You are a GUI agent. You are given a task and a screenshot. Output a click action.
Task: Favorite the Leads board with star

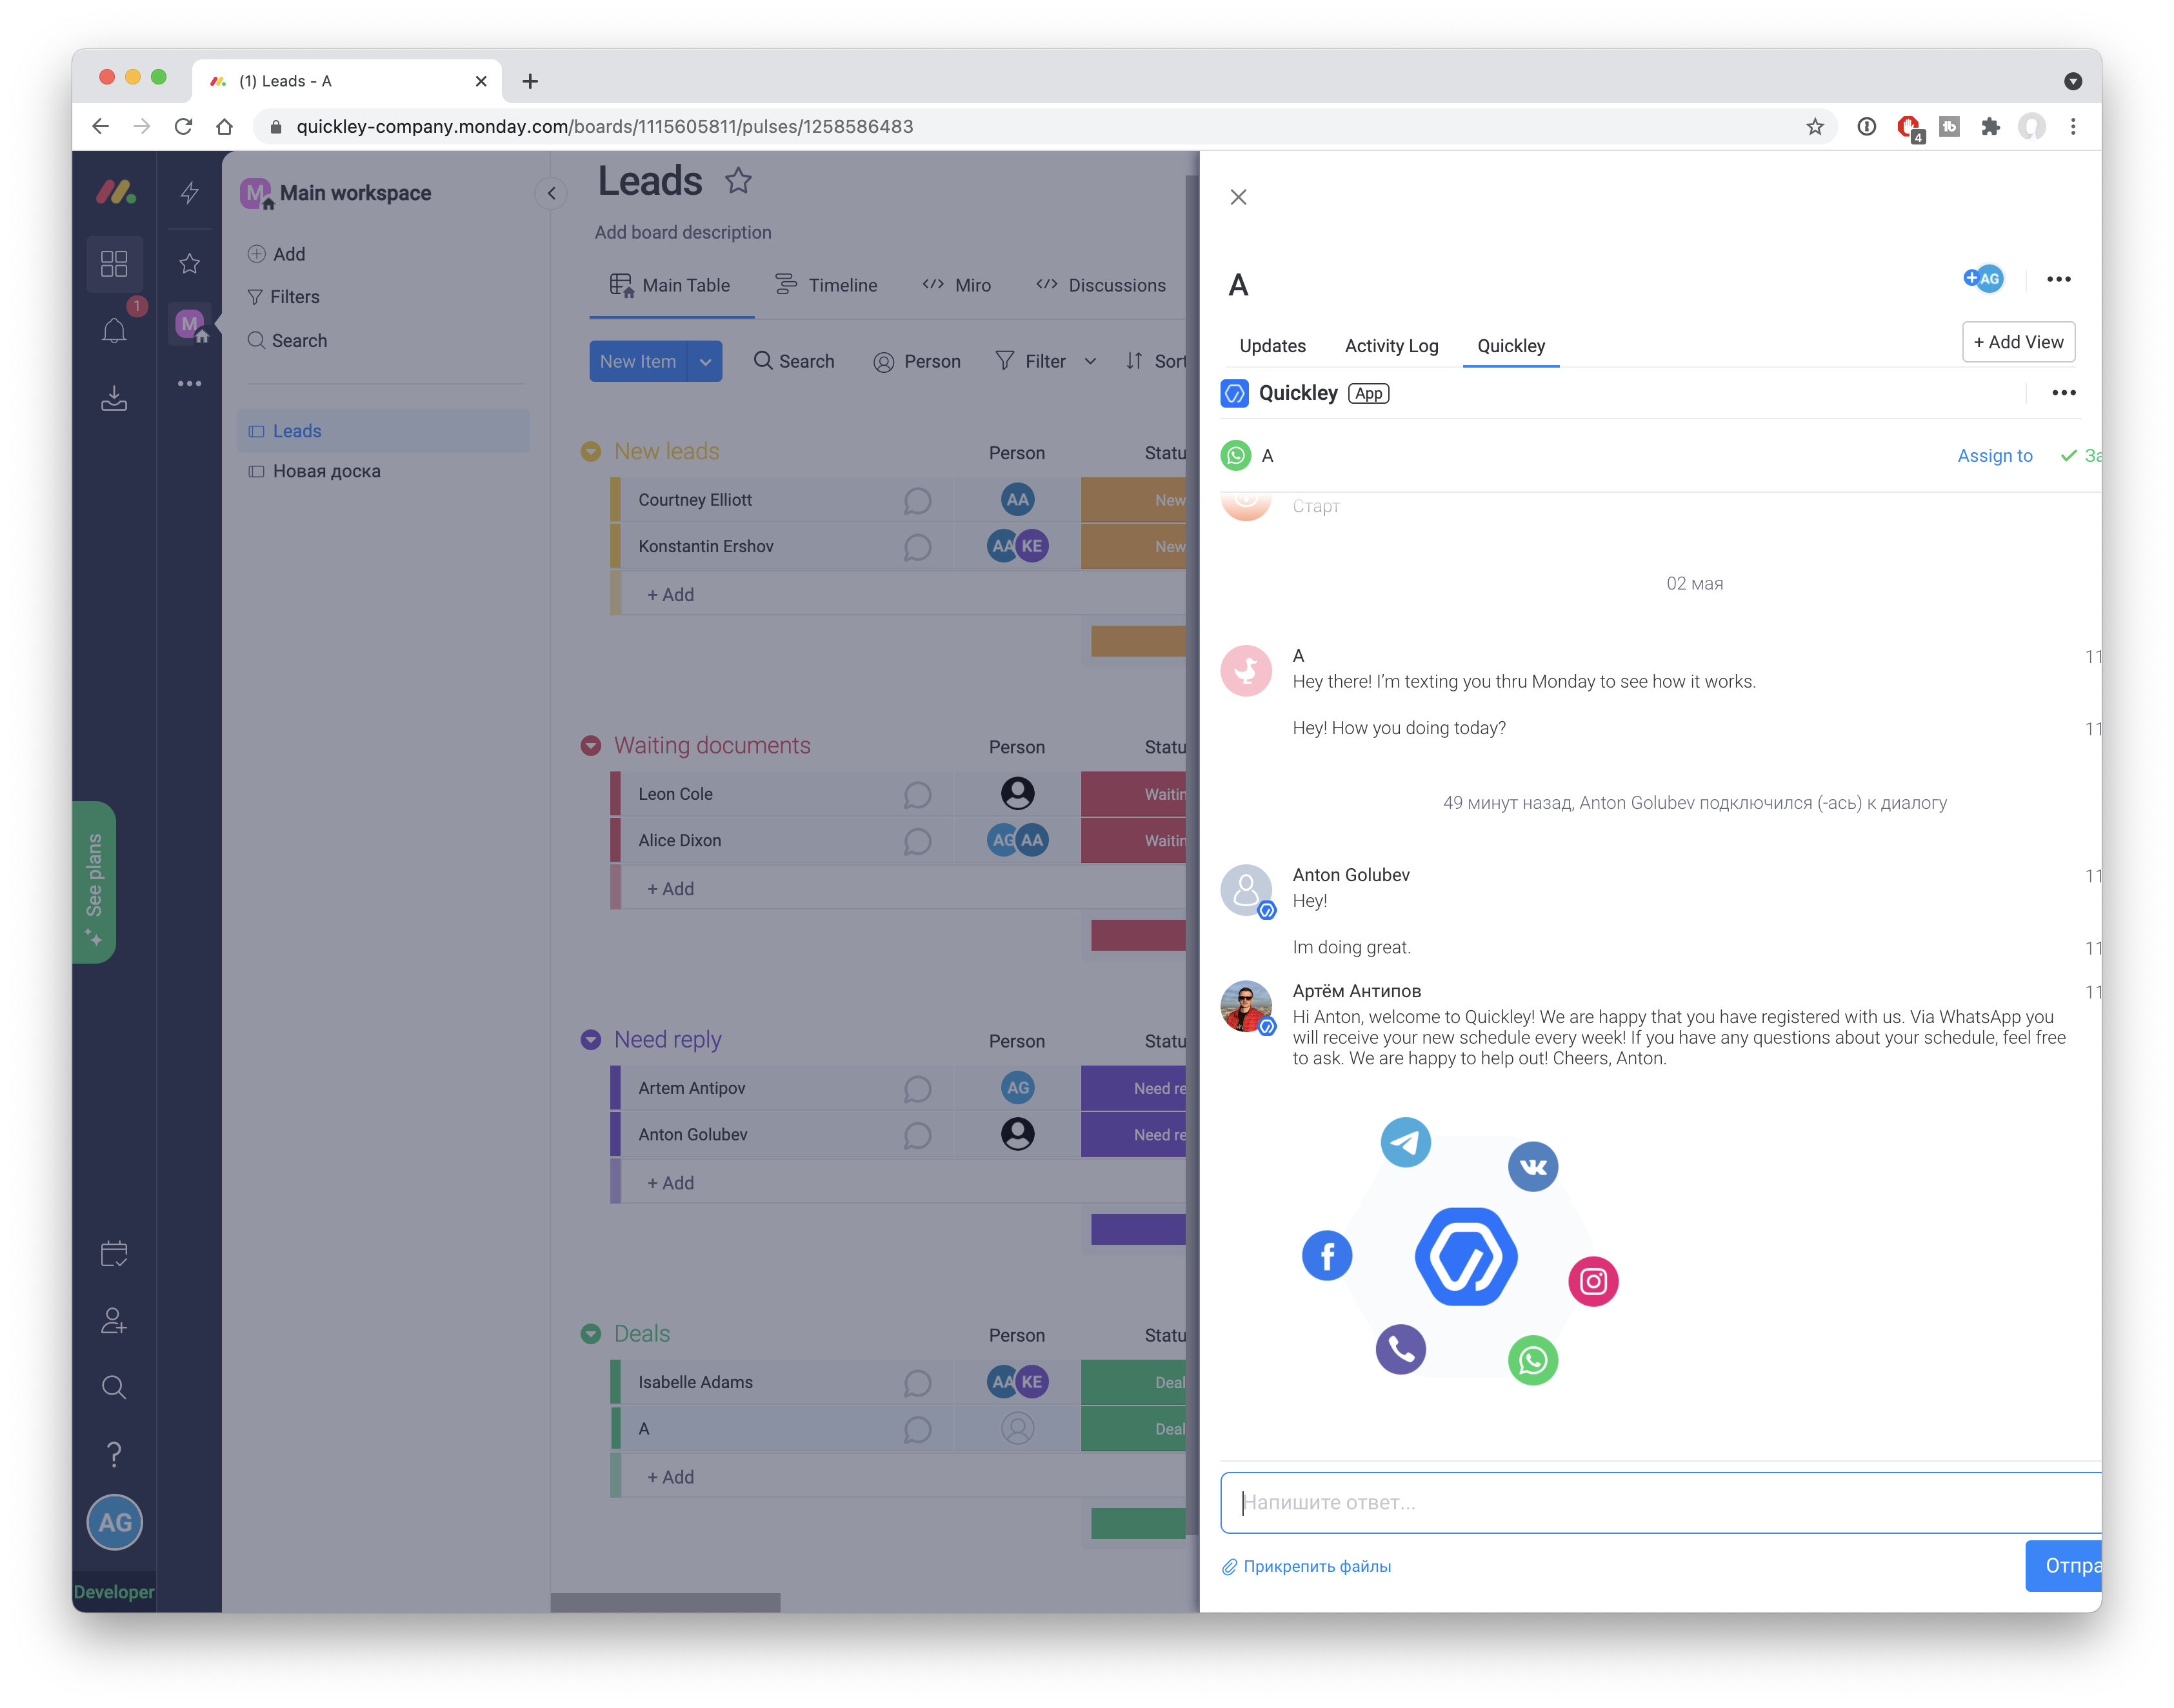click(738, 181)
